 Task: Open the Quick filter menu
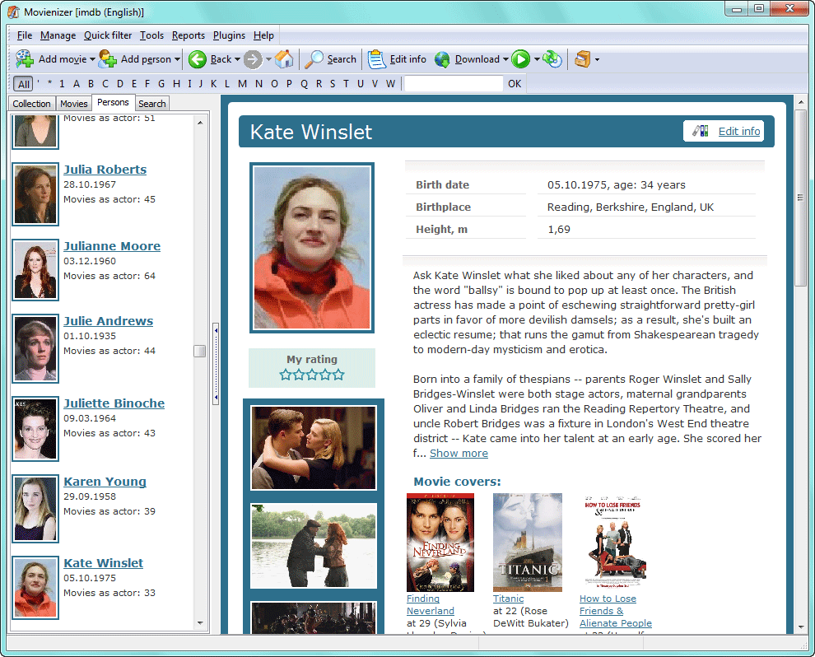108,35
